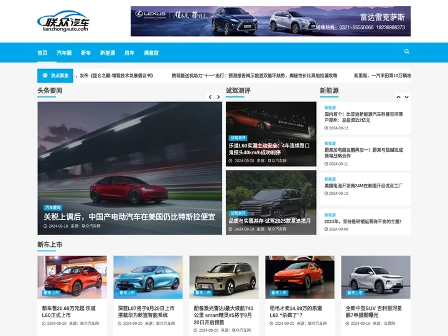Viewport: 448px width, 336px height.
Task: Open the 首页 navigation tab
Action: [x=42, y=53]
